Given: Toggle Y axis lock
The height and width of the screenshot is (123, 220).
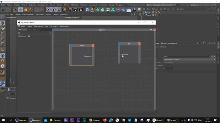Looking at the screenshot, I should click(x=54, y=10).
